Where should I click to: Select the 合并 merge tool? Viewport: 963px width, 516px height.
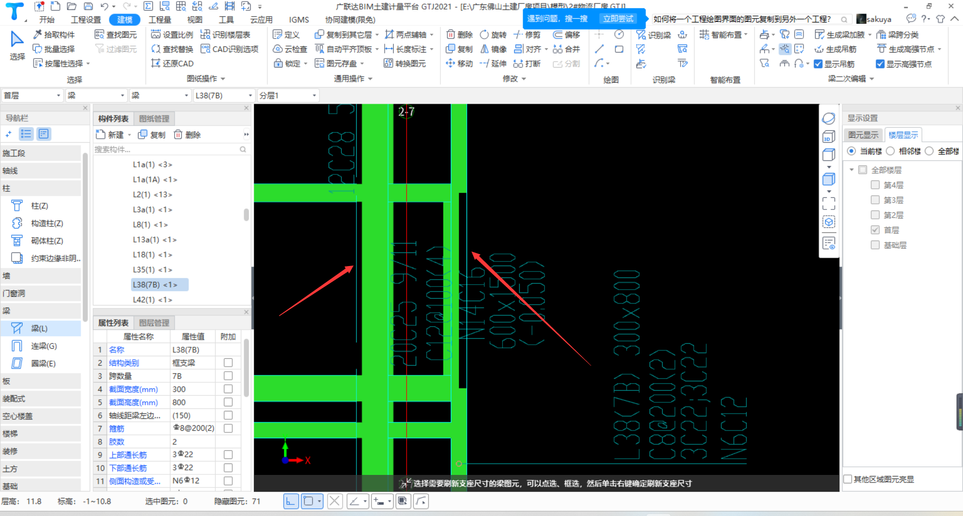(x=566, y=49)
